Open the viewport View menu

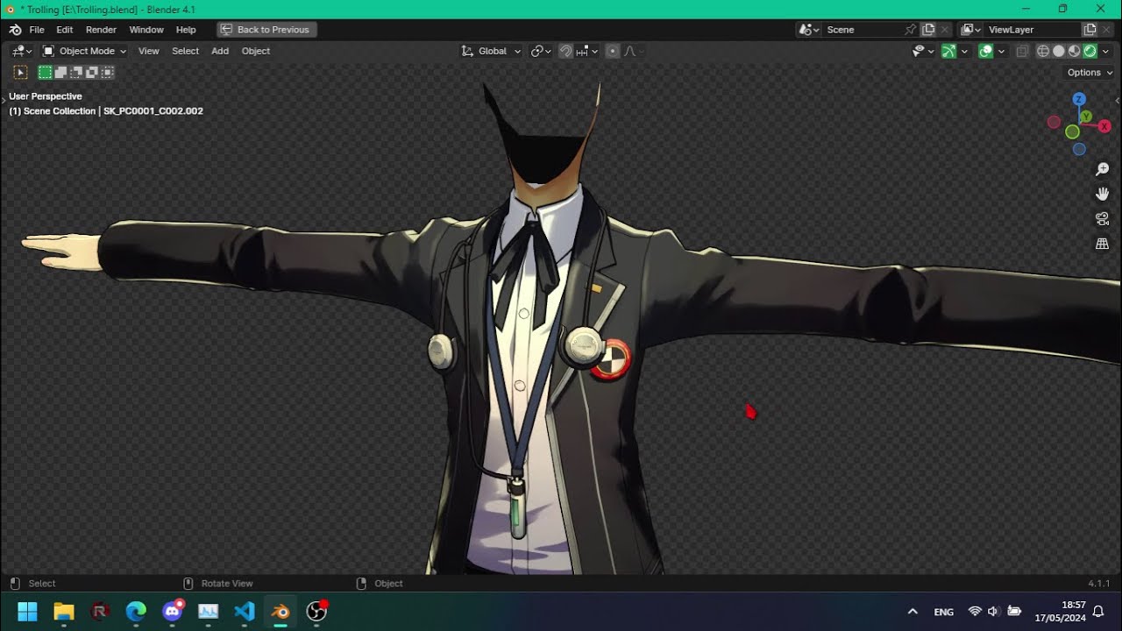click(149, 51)
